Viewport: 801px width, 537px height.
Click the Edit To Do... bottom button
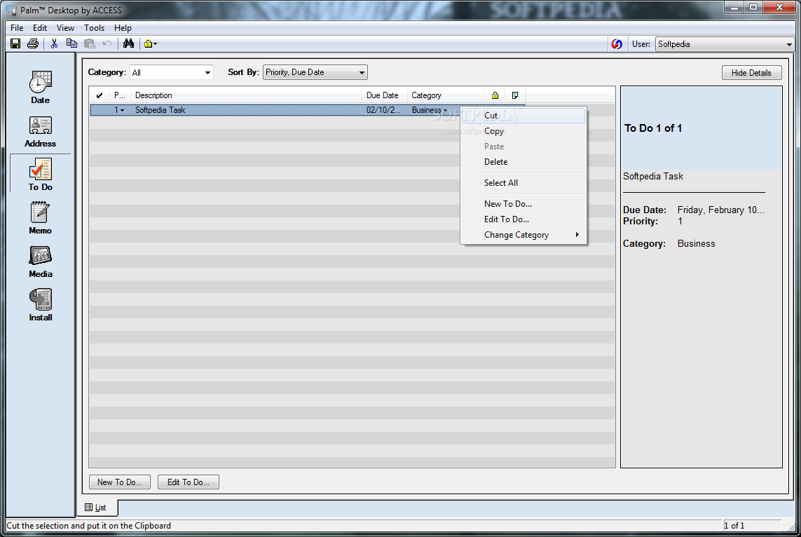click(188, 482)
